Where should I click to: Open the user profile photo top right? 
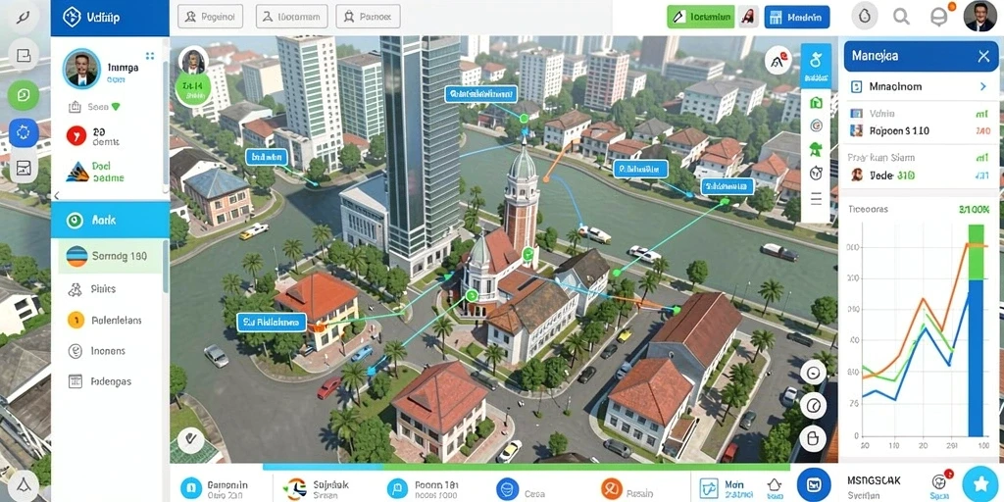[x=979, y=16]
